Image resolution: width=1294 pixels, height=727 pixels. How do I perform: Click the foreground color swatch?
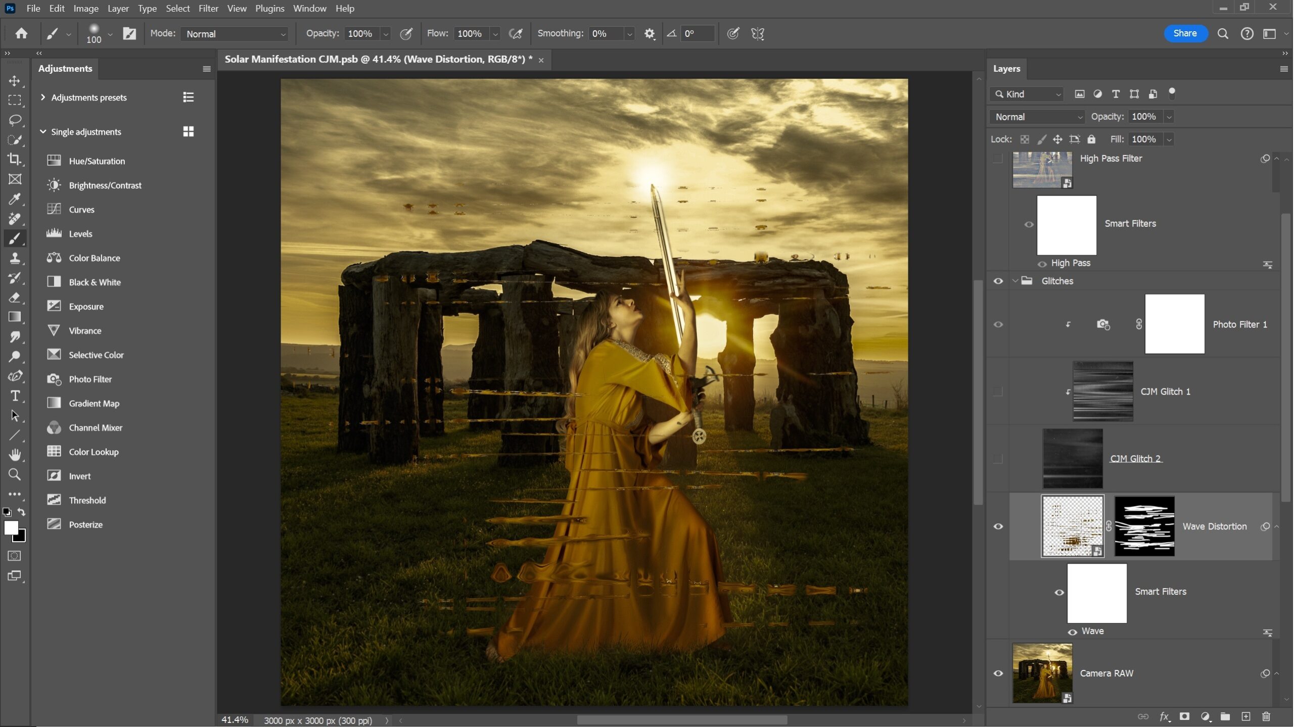click(11, 527)
